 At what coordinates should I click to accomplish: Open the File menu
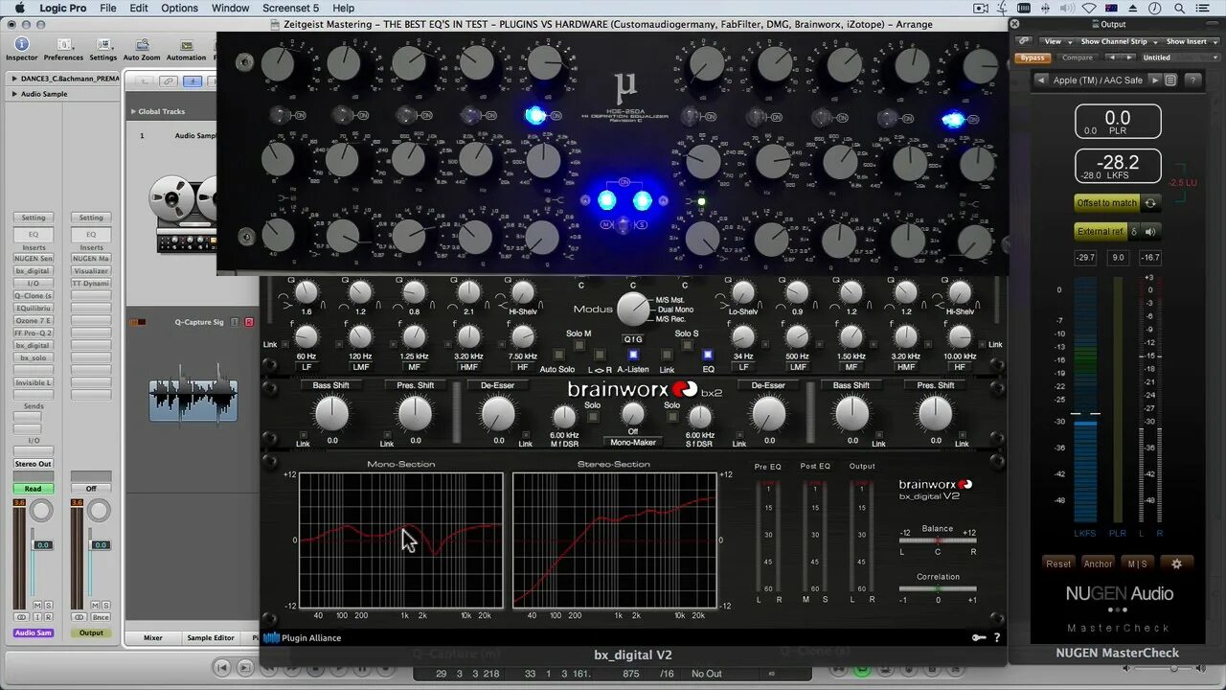point(108,8)
